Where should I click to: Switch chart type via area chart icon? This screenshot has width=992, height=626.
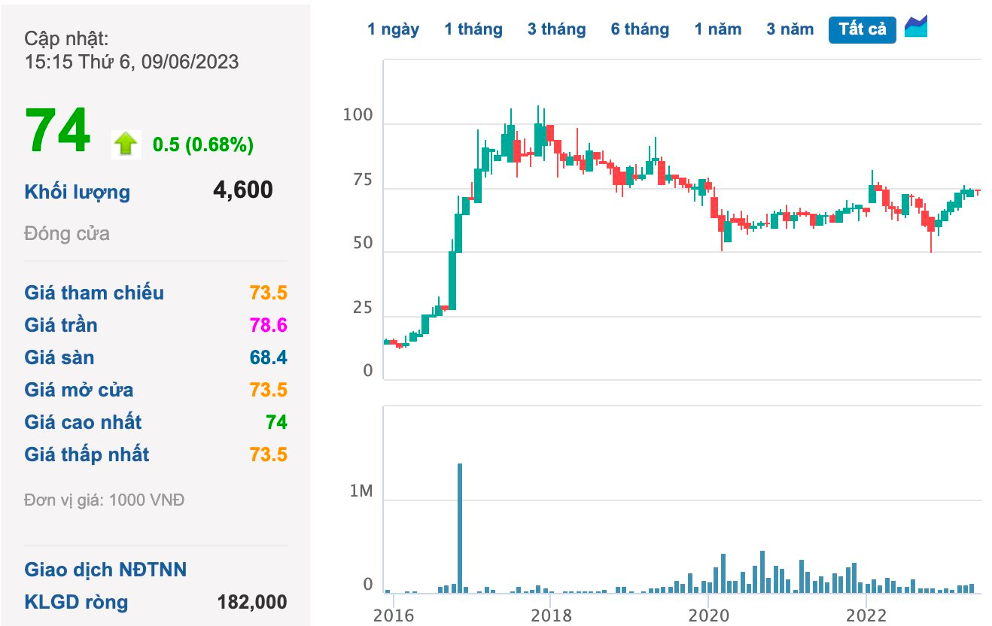coord(916,27)
